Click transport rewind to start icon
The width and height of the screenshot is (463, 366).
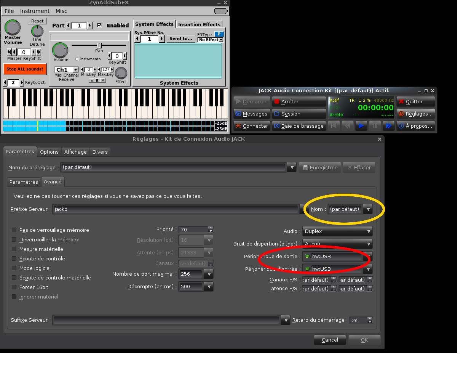pos(334,126)
